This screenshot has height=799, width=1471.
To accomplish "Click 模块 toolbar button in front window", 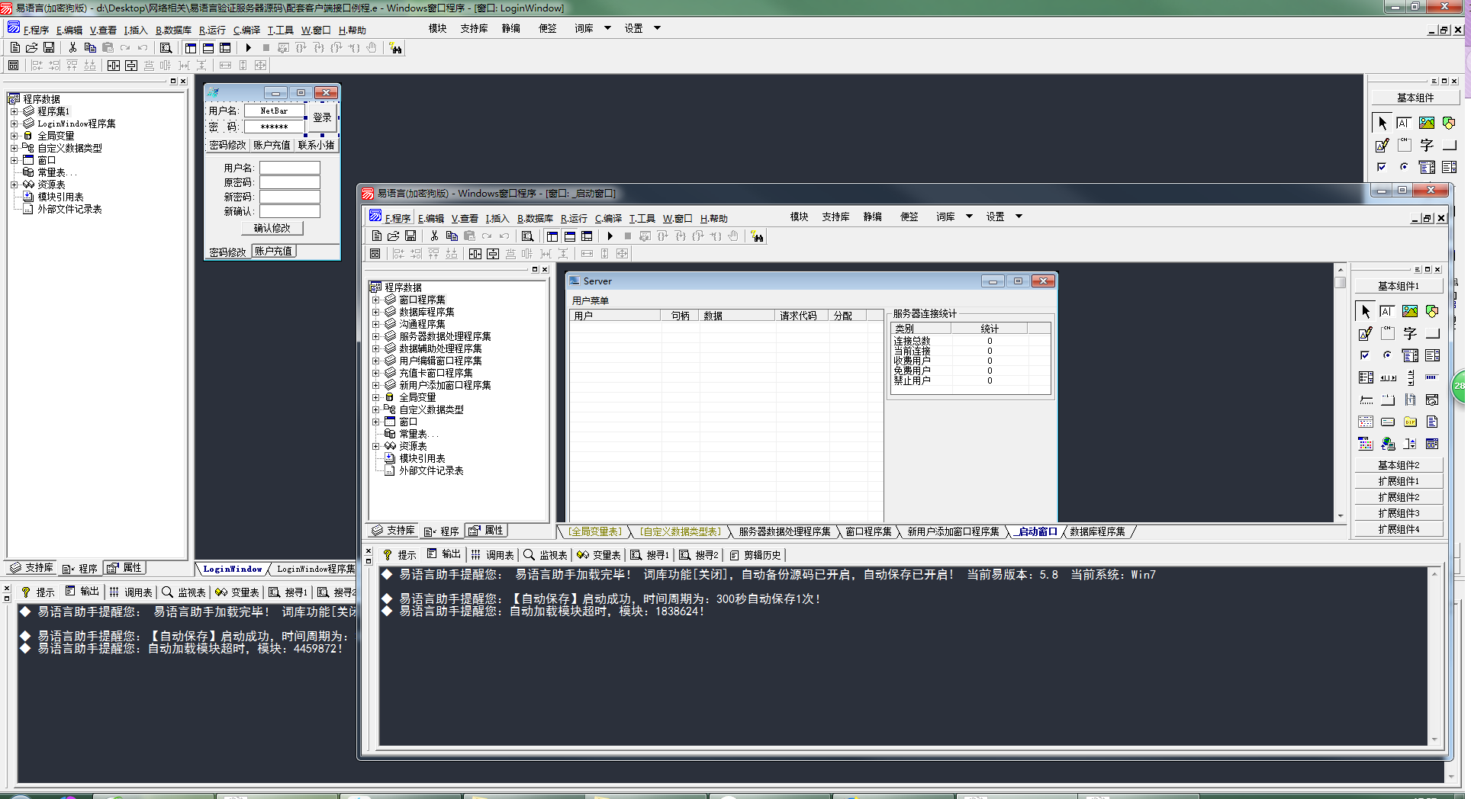I will tap(799, 217).
